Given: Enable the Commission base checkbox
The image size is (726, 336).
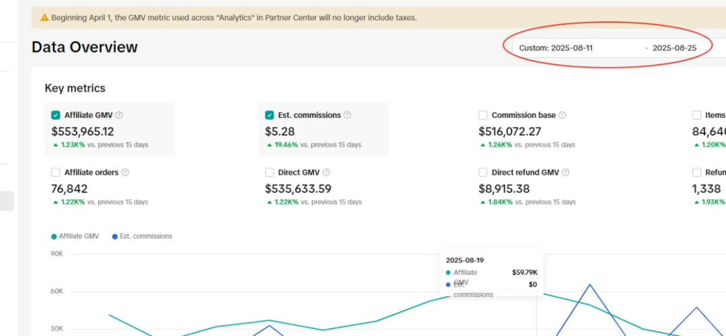Looking at the screenshot, I should tap(483, 115).
